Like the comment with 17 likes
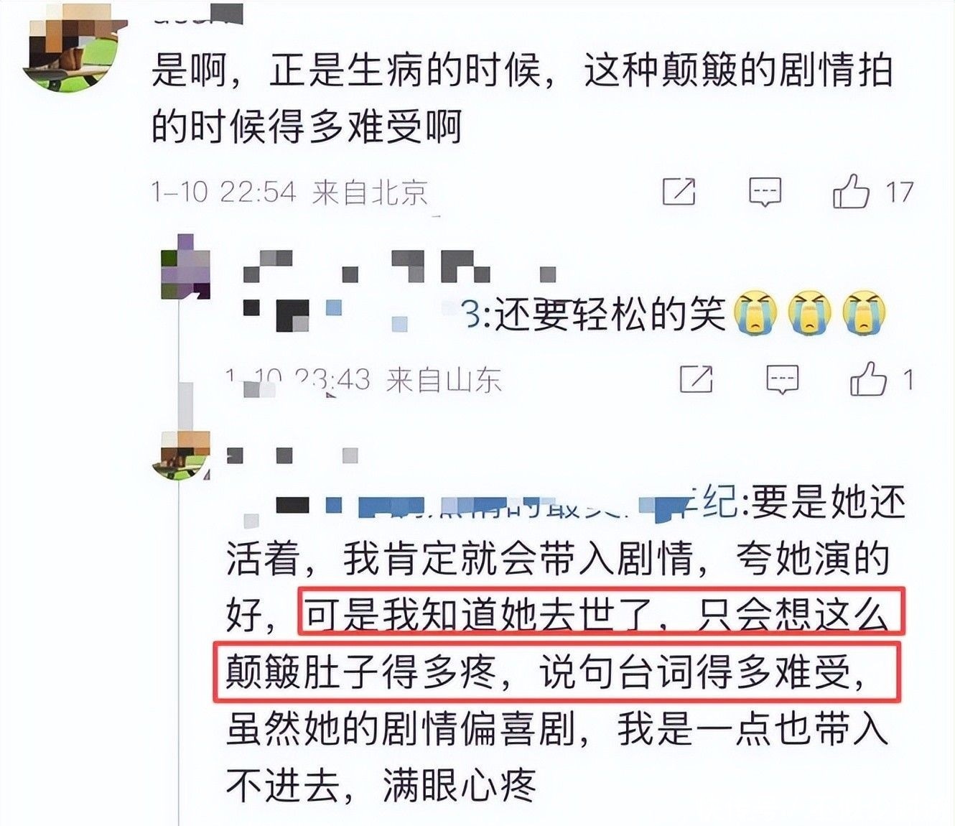The width and height of the screenshot is (955, 826). pyautogui.click(x=851, y=191)
